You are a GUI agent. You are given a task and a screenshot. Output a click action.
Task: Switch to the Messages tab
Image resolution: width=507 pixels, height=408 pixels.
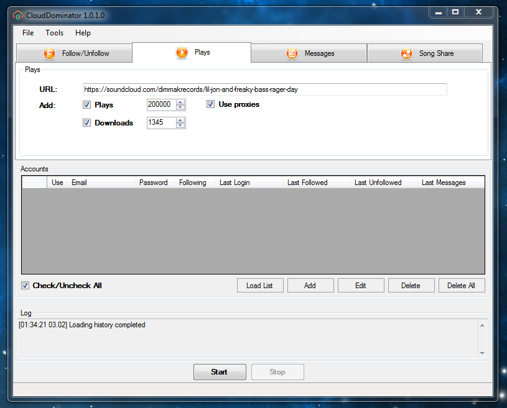[x=309, y=53]
